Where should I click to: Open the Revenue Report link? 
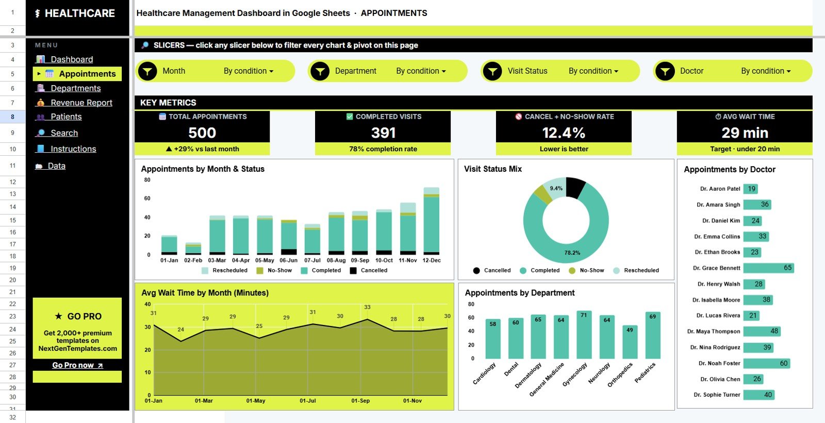81,103
